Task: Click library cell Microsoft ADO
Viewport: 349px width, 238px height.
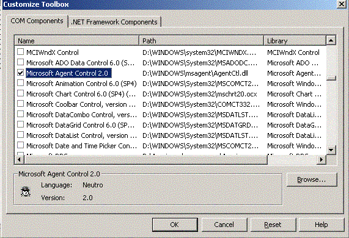Action: coord(293,63)
